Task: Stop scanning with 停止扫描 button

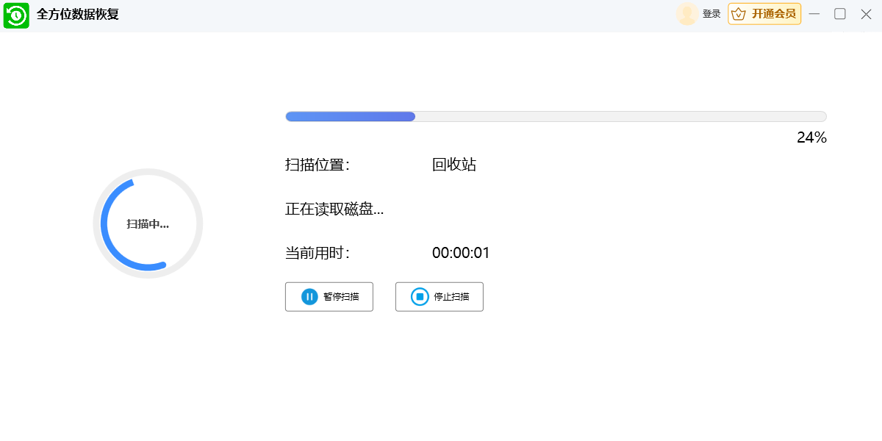Action: click(440, 297)
